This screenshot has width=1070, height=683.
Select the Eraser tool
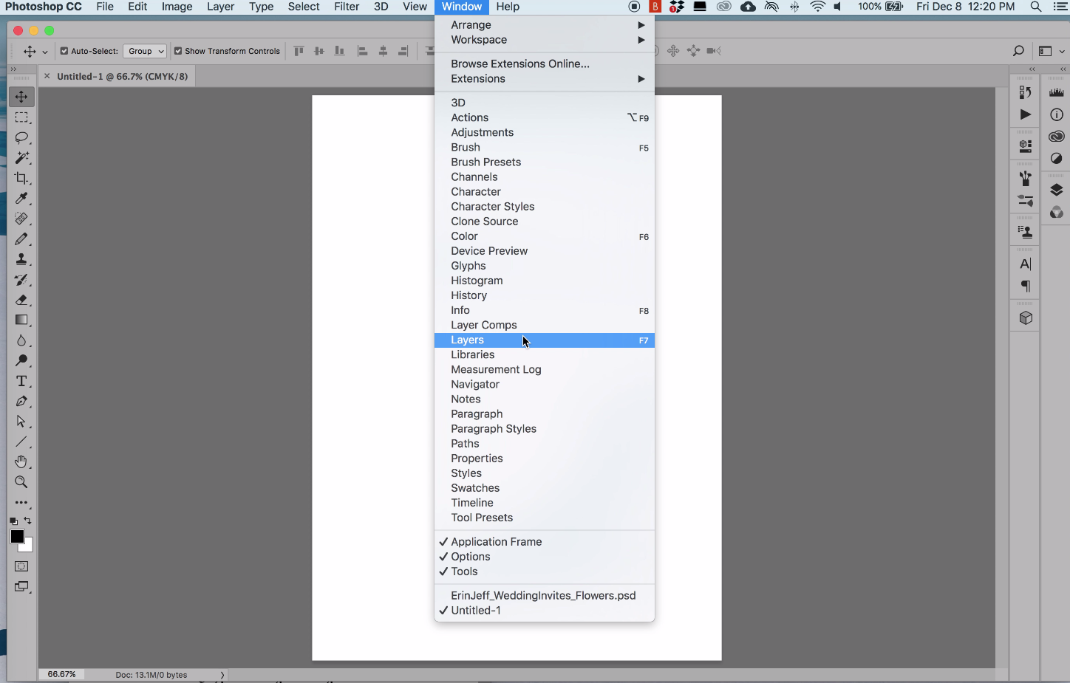(x=21, y=300)
